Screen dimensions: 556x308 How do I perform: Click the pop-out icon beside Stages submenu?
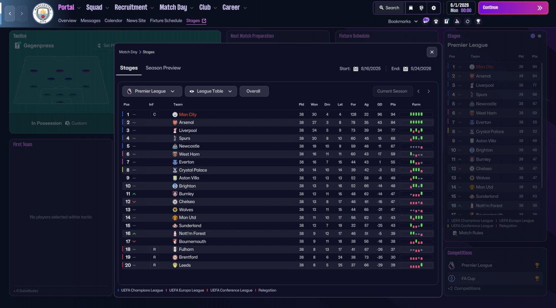point(204,20)
